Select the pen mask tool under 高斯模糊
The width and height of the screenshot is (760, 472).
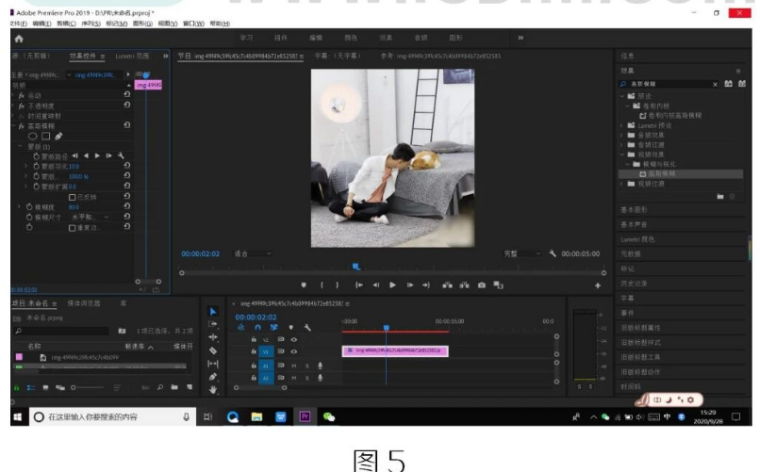pyautogui.click(x=58, y=136)
